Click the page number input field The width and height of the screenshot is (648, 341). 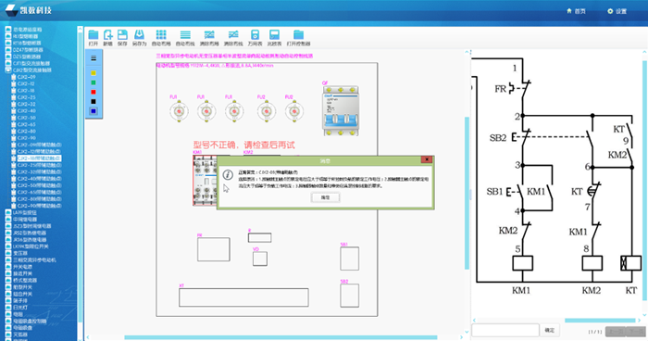pos(505,330)
